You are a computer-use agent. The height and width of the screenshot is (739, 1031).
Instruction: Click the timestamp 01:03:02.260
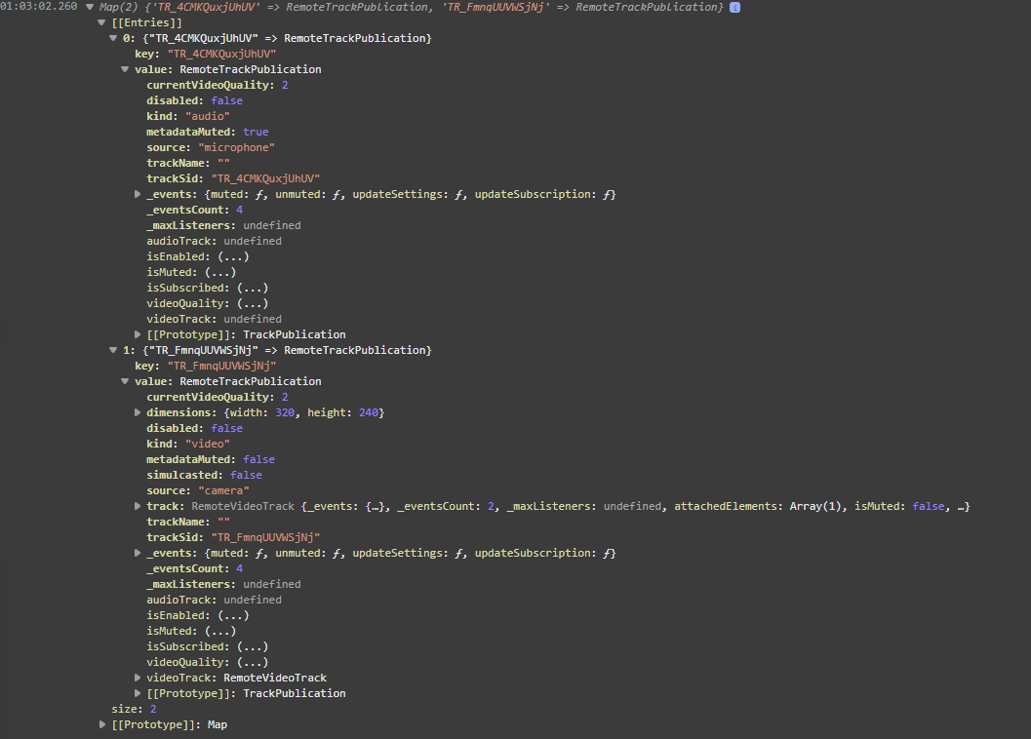(x=38, y=6)
